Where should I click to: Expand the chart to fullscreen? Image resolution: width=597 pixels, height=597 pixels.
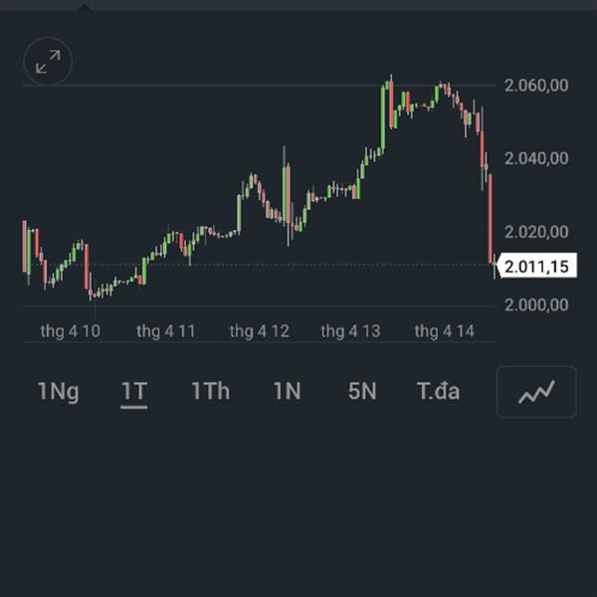click(48, 61)
